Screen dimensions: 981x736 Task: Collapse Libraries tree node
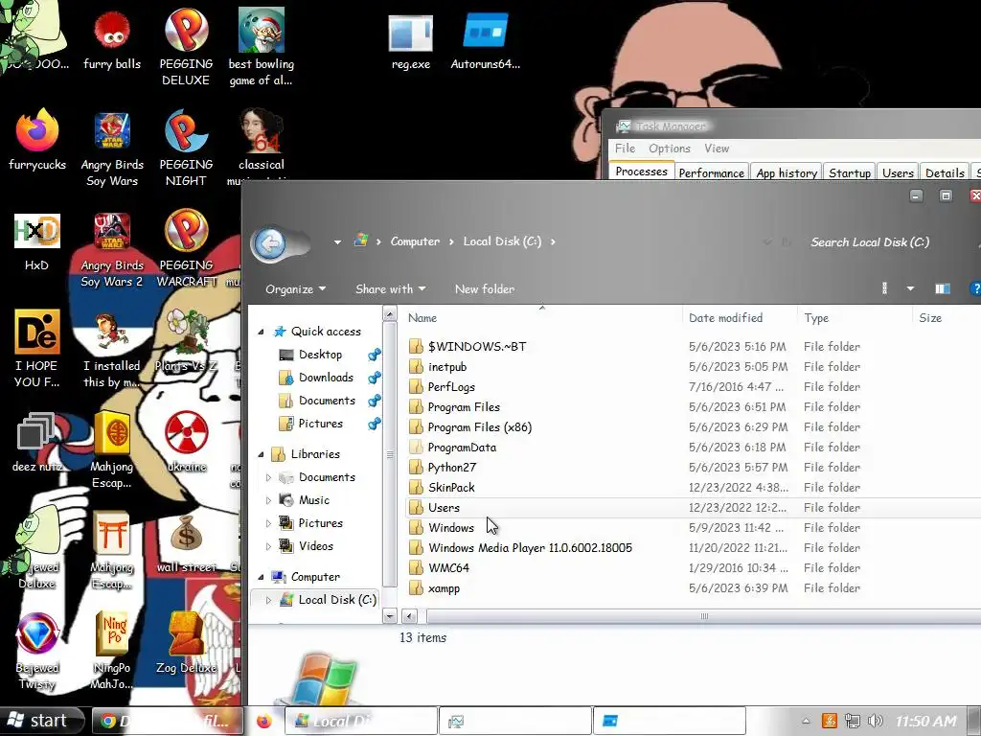261,454
